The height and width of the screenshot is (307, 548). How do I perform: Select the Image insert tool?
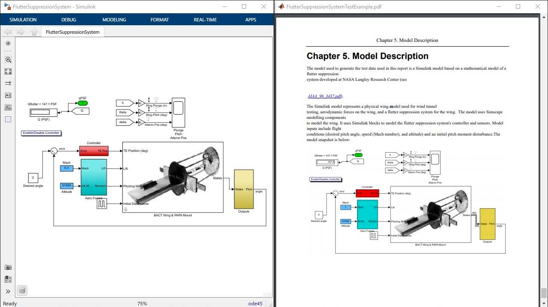pos(8,107)
